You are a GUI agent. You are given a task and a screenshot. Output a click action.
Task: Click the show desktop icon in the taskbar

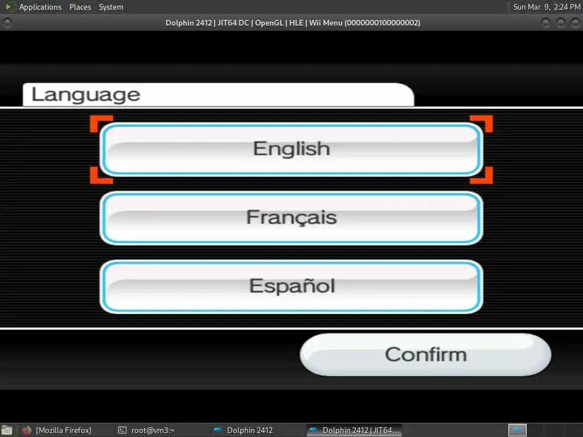point(7,431)
